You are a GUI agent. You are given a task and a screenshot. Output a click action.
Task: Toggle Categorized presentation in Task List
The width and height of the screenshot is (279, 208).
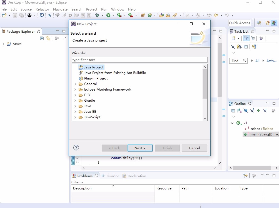(x=246, y=38)
